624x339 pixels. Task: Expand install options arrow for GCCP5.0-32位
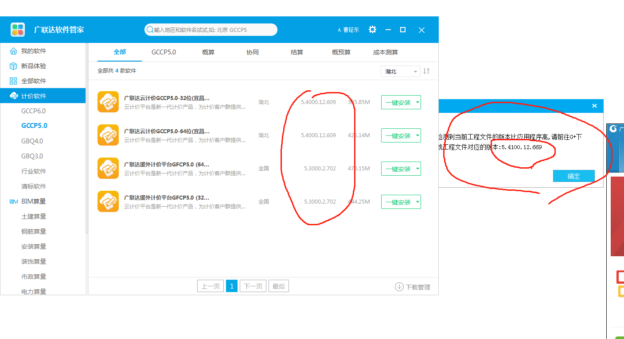[x=417, y=103]
